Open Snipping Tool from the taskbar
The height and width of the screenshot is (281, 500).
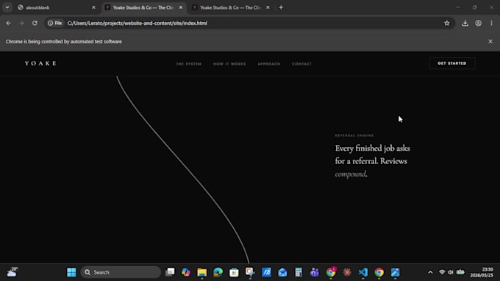pyautogui.click(x=250, y=272)
